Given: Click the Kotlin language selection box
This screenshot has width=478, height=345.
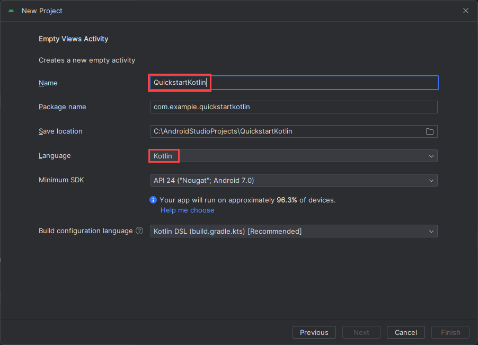Looking at the screenshot, I should tap(163, 156).
